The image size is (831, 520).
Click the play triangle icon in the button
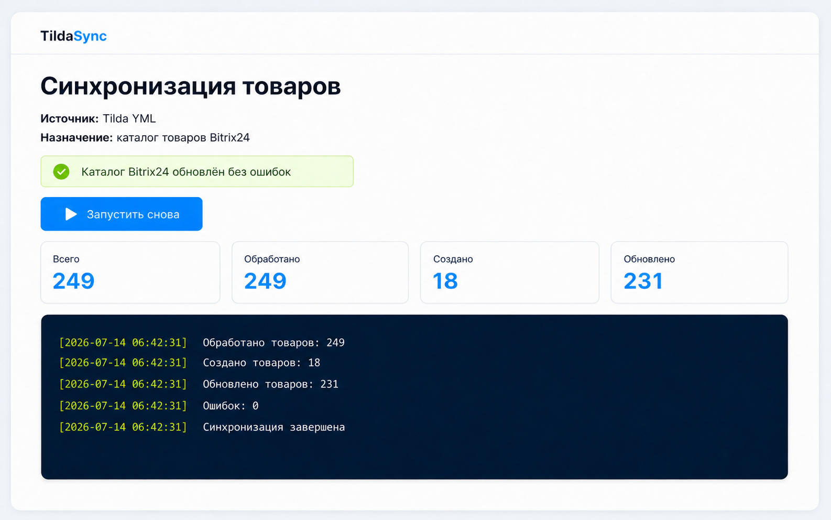click(x=71, y=214)
